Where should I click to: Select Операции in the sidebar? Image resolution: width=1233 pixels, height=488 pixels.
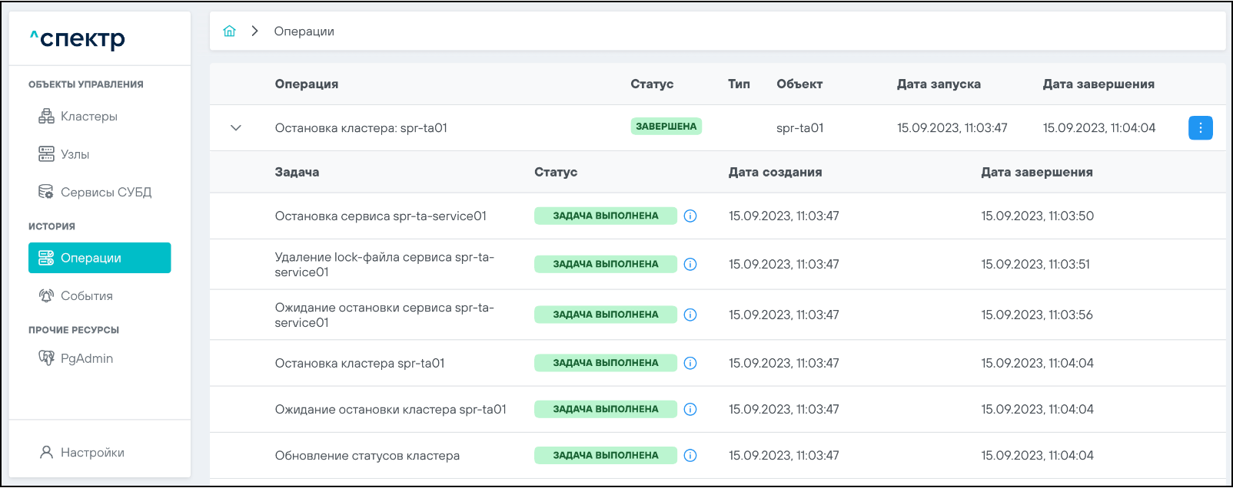(99, 258)
